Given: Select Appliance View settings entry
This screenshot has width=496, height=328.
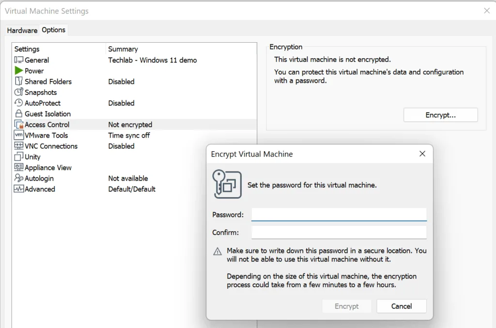Looking at the screenshot, I should click(x=48, y=168).
